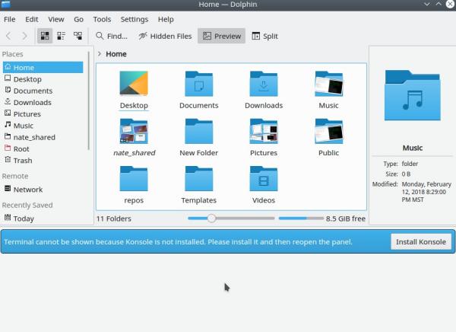Select Trash in Places sidebar

tap(23, 161)
